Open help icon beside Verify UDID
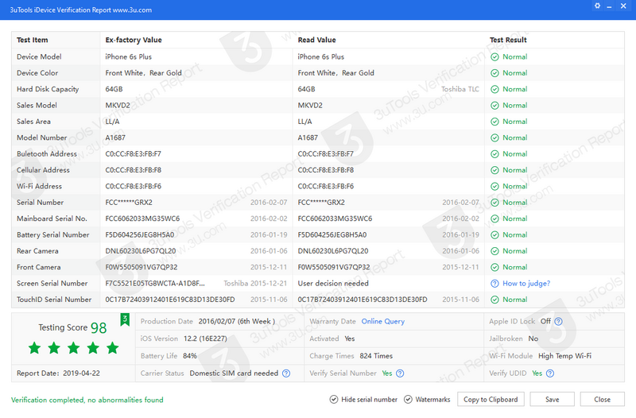 [x=550, y=373]
